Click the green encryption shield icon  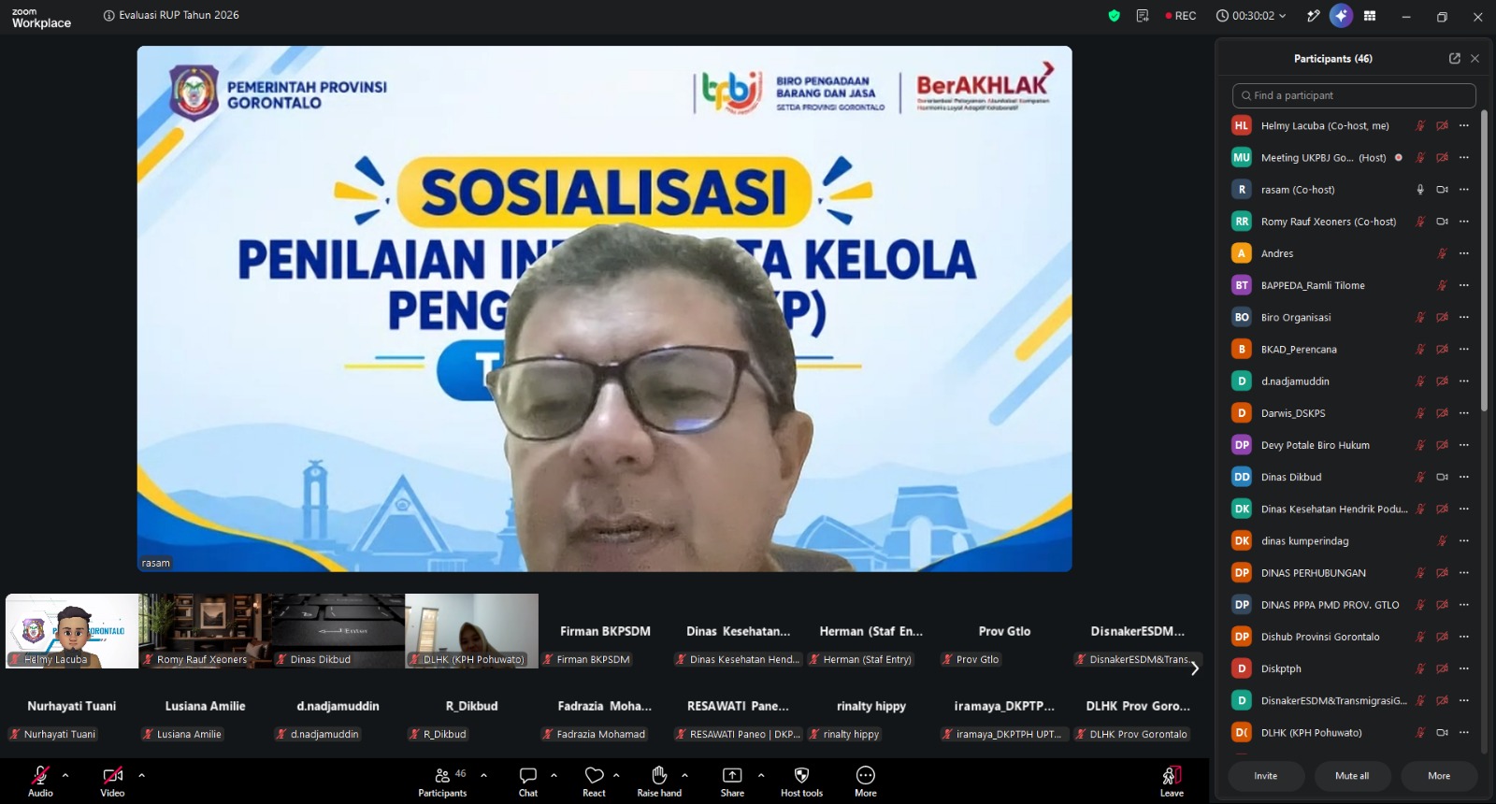click(1114, 16)
